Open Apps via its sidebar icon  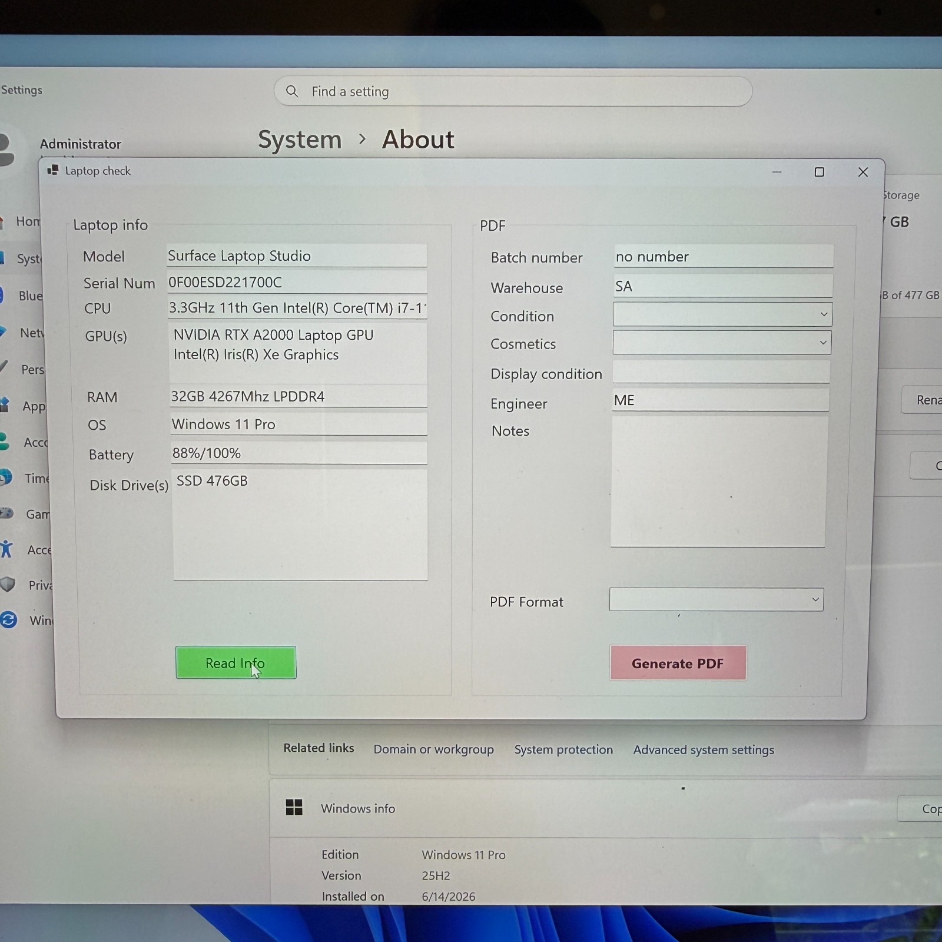pos(5,405)
